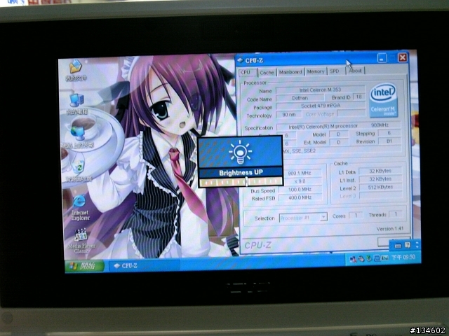Click the empty Core Voltage field

pos(351,113)
